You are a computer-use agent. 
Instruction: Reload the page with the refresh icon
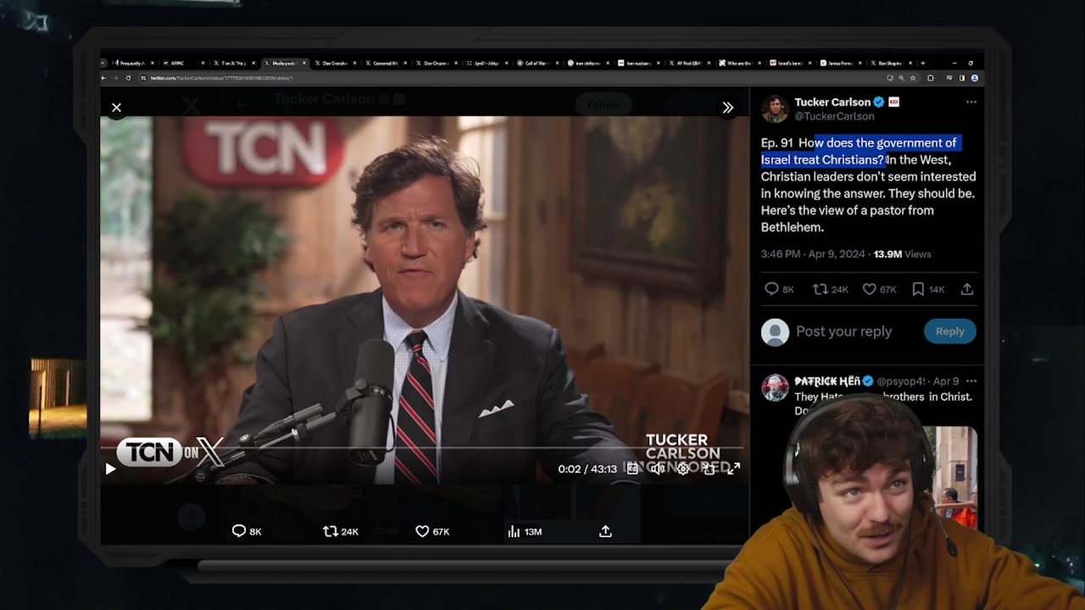(129, 78)
